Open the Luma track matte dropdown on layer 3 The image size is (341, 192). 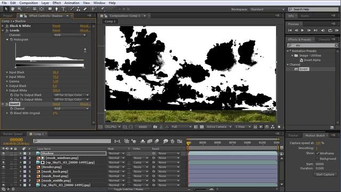pos(141,162)
